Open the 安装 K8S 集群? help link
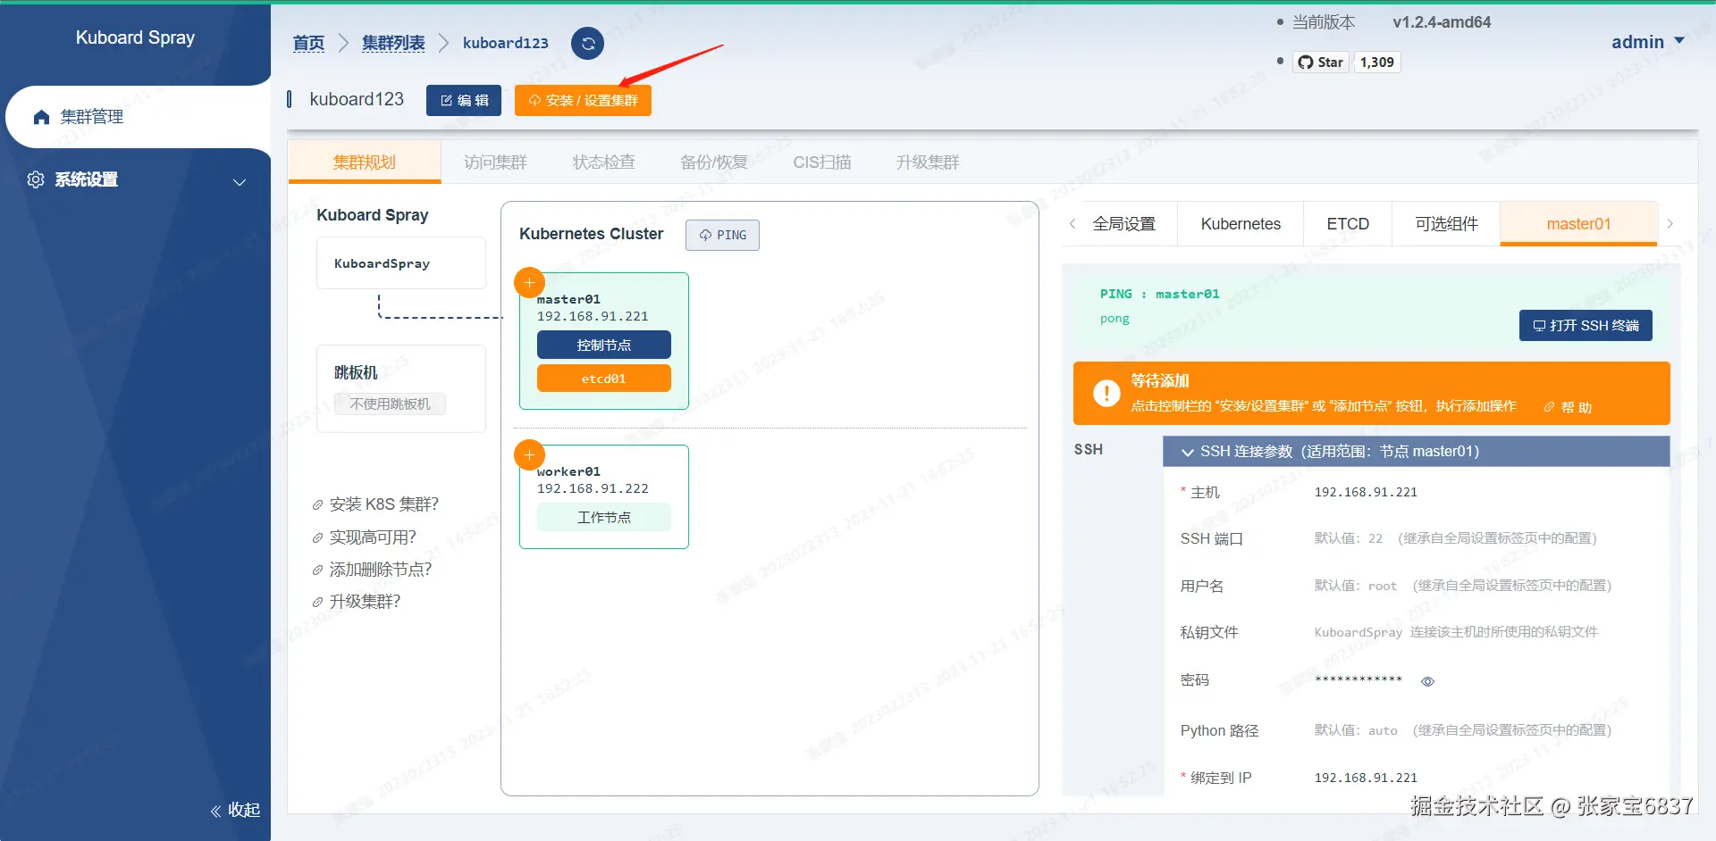Viewport: 1716px width, 841px height. click(x=383, y=504)
